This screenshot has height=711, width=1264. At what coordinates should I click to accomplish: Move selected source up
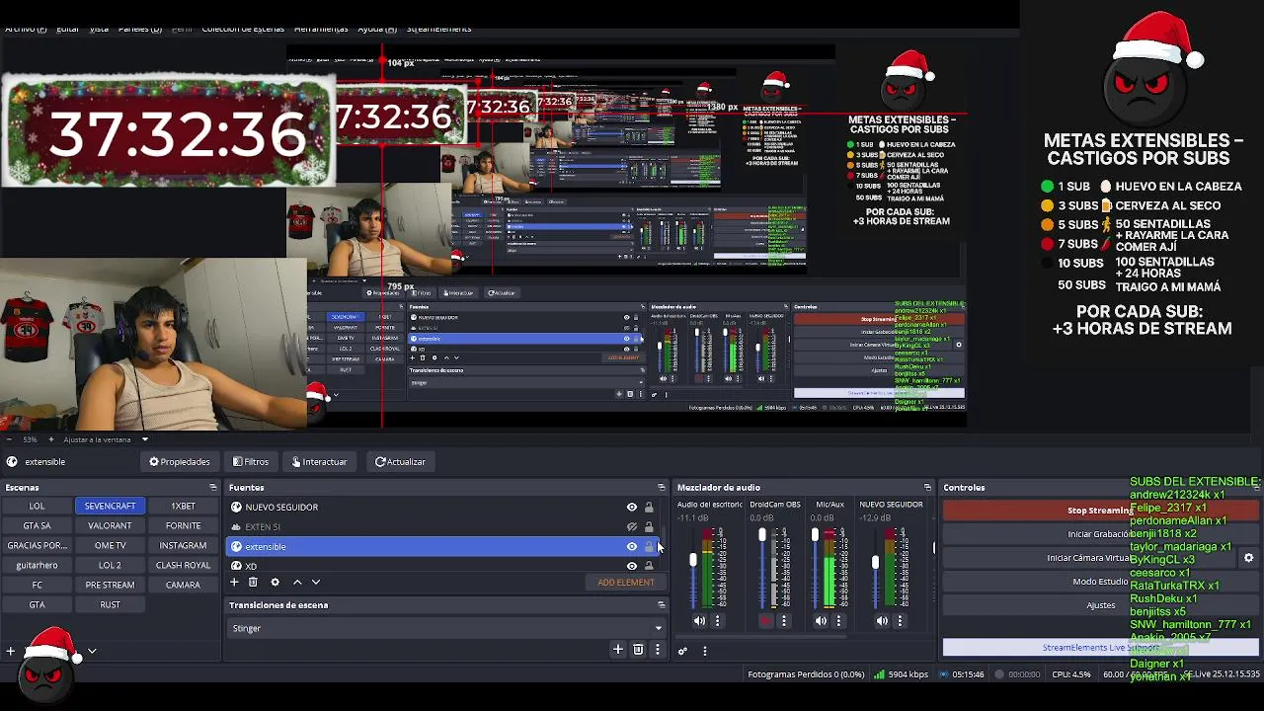coord(297,583)
